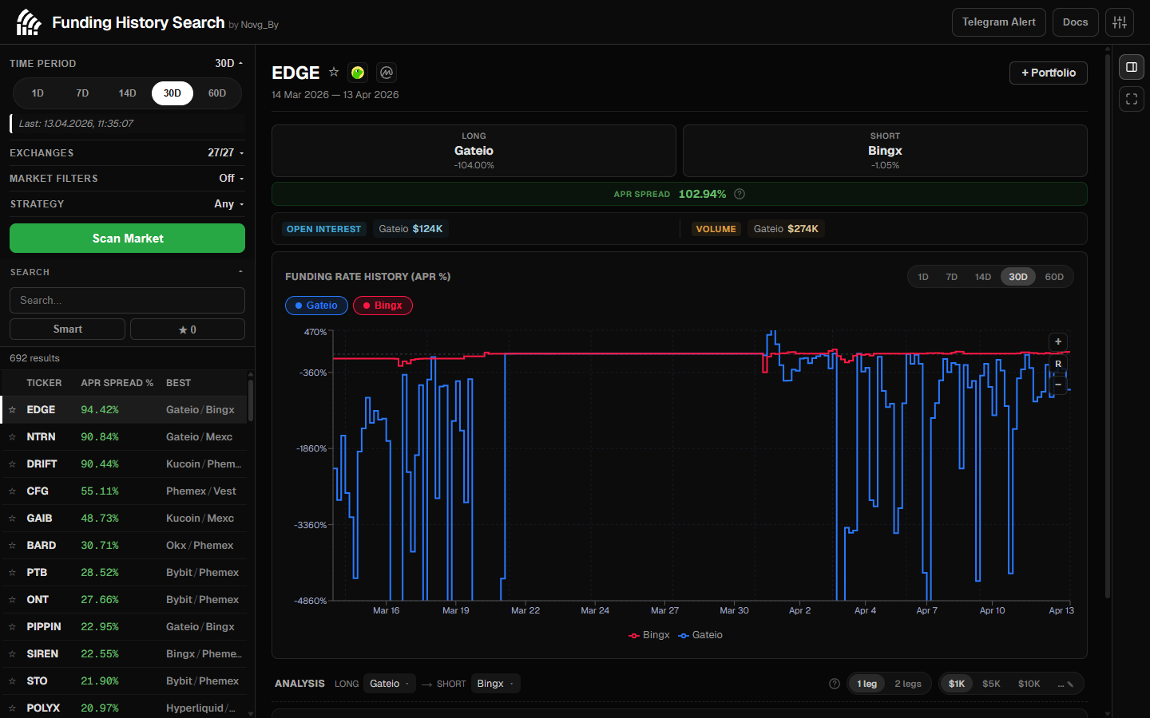Open the APR spread help question mark
The width and height of the screenshot is (1150, 718).
[740, 194]
